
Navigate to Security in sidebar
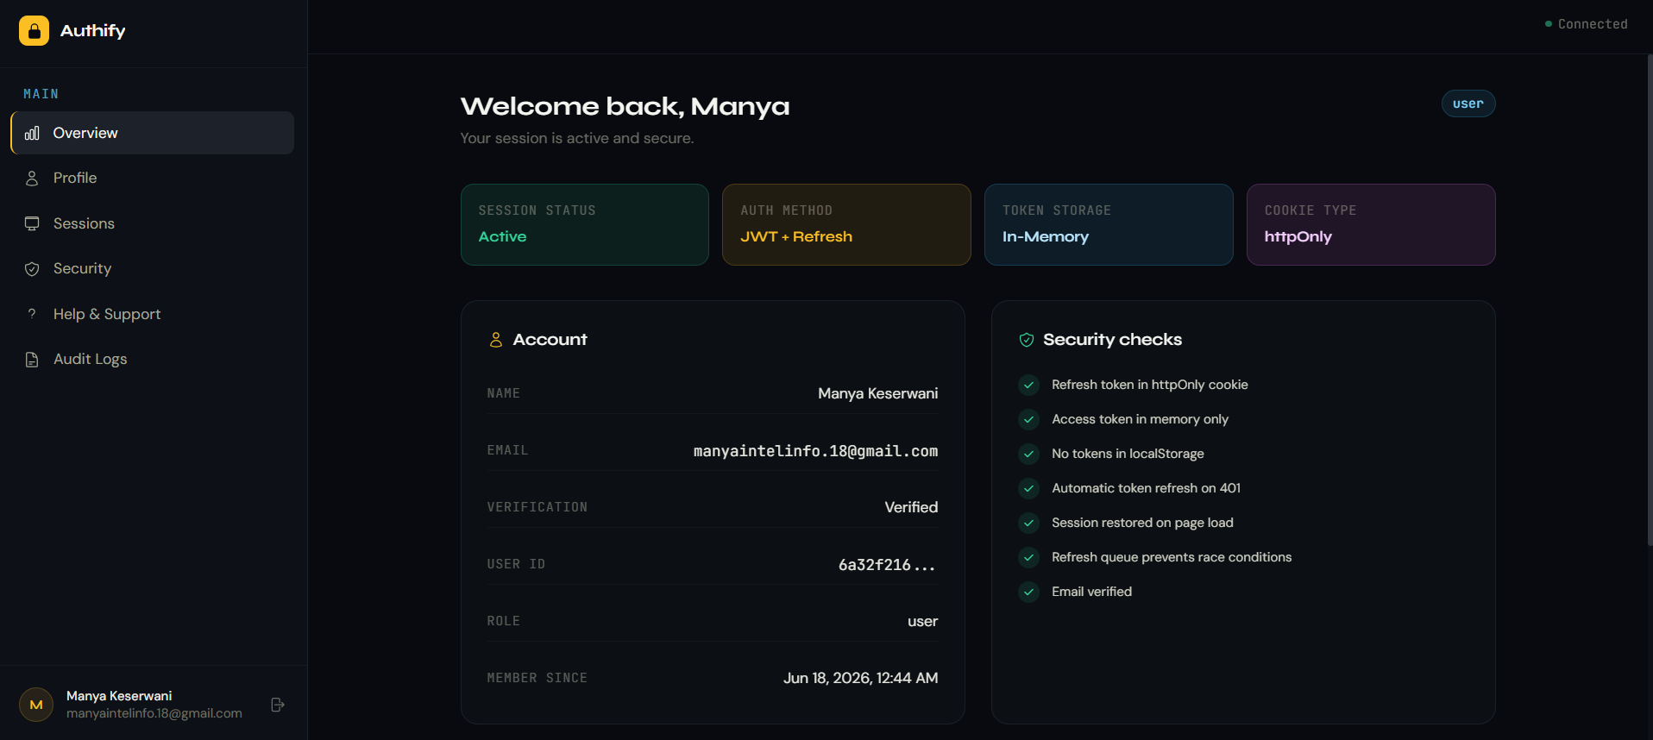[x=153, y=269]
